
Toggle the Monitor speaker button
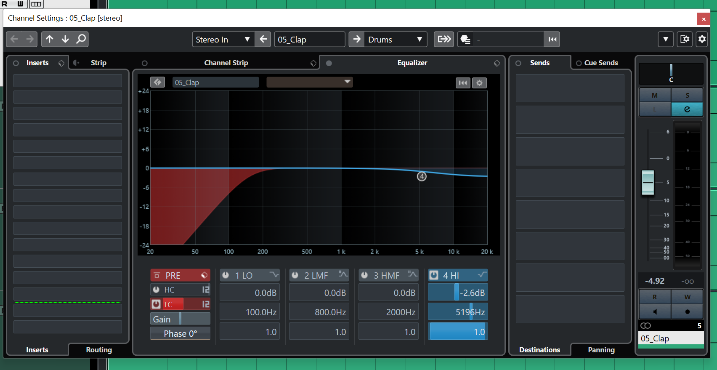pos(655,311)
